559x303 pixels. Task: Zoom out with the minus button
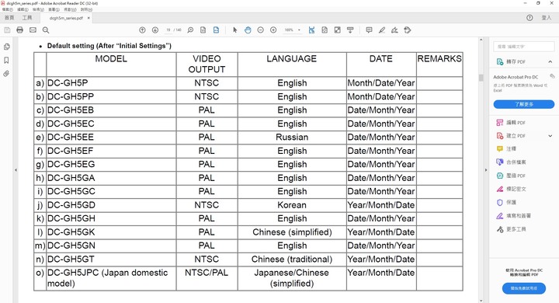pos(261,30)
